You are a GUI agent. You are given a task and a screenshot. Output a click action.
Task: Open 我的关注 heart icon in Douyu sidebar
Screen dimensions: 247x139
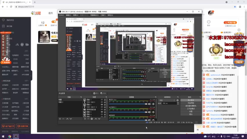pyautogui.click(x=3, y=20)
